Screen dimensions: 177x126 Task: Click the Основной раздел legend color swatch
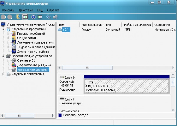[x=60, y=115]
